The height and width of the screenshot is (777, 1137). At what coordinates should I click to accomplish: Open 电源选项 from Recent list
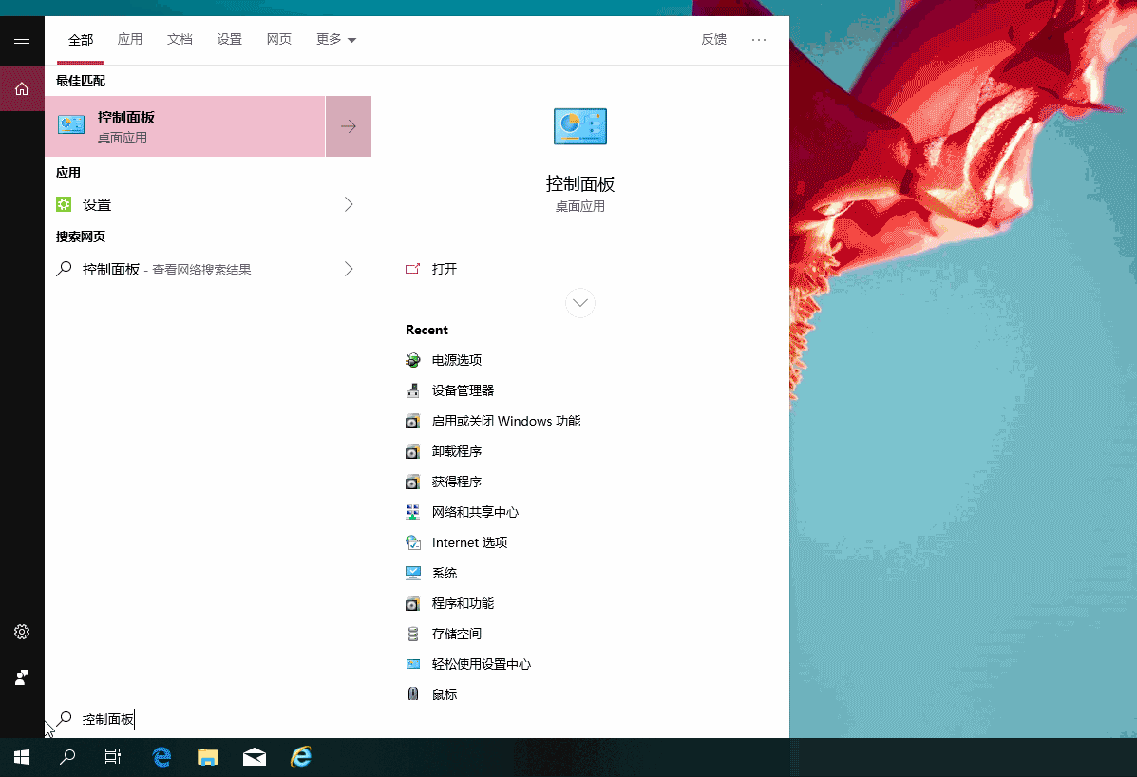click(457, 360)
